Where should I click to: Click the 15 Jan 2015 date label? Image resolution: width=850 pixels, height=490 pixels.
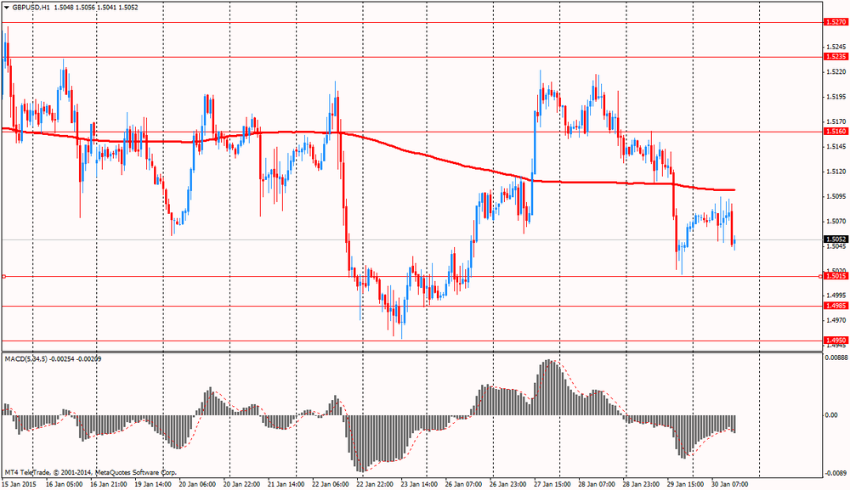(20, 484)
